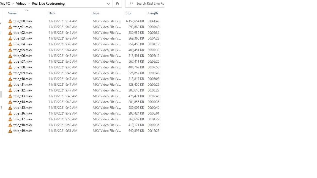Navigate to Videos in the breadcrumb path

(x=21, y=4)
